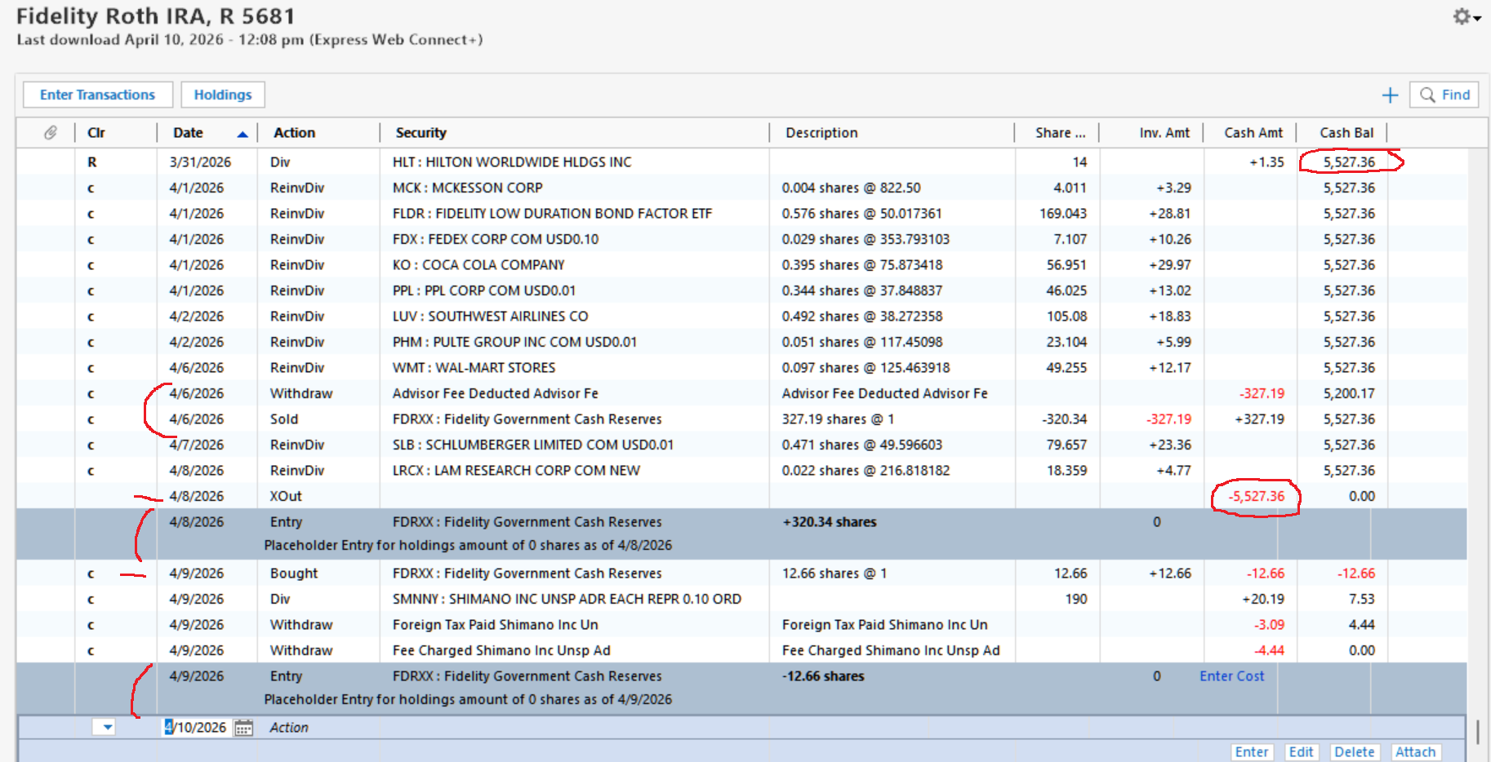Image resolution: width=1491 pixels, height=762 pixels.
Task: Click the Enter Transactions button
Action: [x=97, y=95]
